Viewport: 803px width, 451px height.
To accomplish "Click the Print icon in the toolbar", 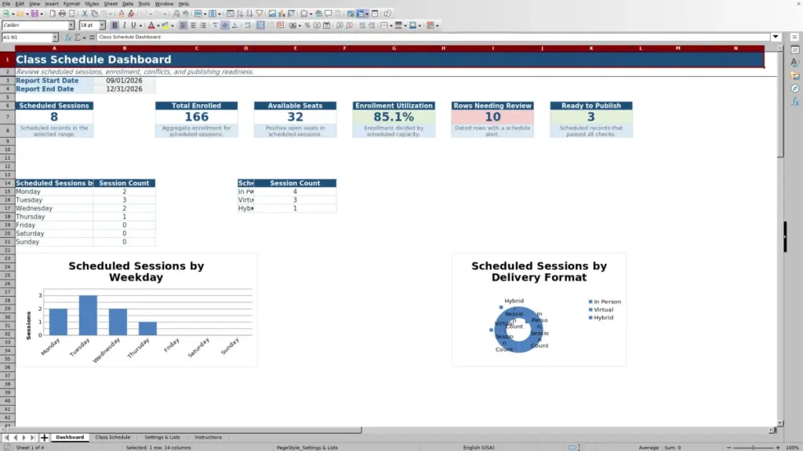I will click(62, 13).
